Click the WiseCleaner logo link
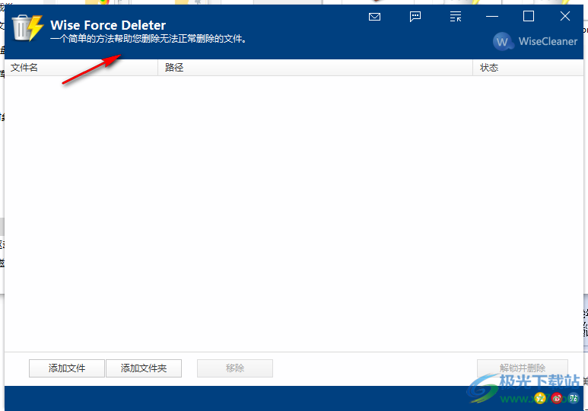 (x=535, y=41)
